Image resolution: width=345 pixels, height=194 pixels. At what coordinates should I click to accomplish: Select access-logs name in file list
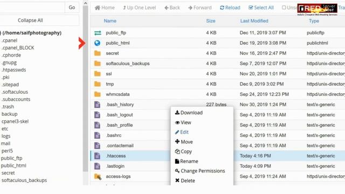pos(118,176)
